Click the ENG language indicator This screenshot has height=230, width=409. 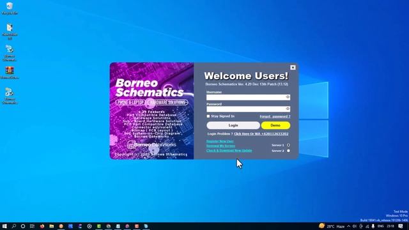(381, 226)
